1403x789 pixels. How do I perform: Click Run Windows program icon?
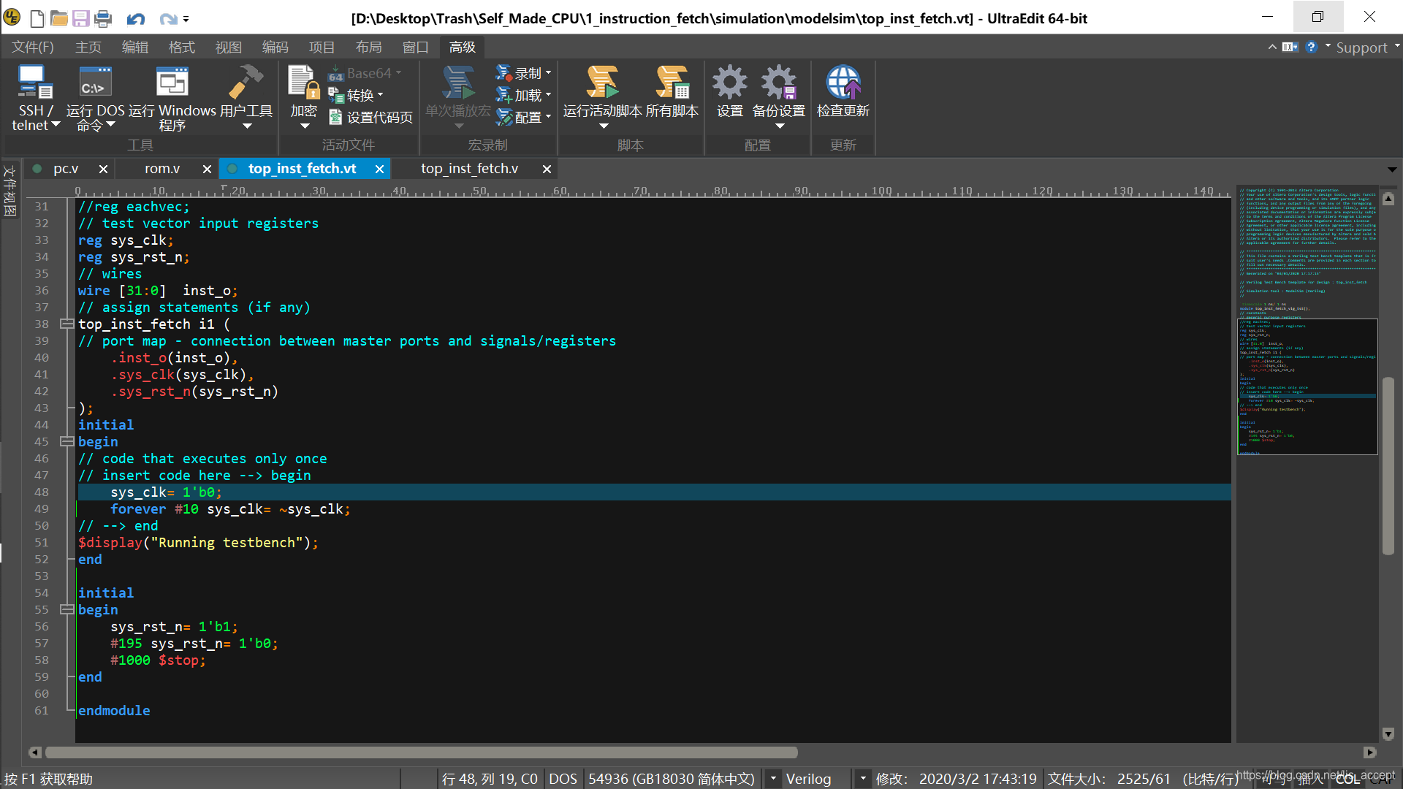click(172, 83)
